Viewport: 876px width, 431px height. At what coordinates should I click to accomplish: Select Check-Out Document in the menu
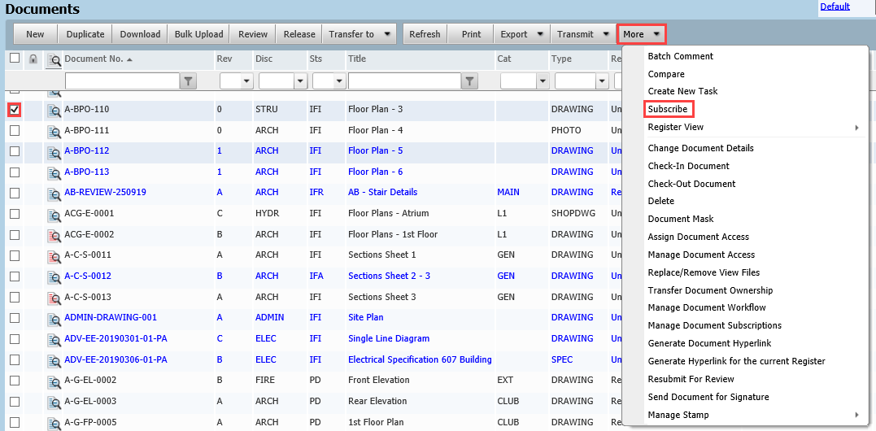point(691,184)
